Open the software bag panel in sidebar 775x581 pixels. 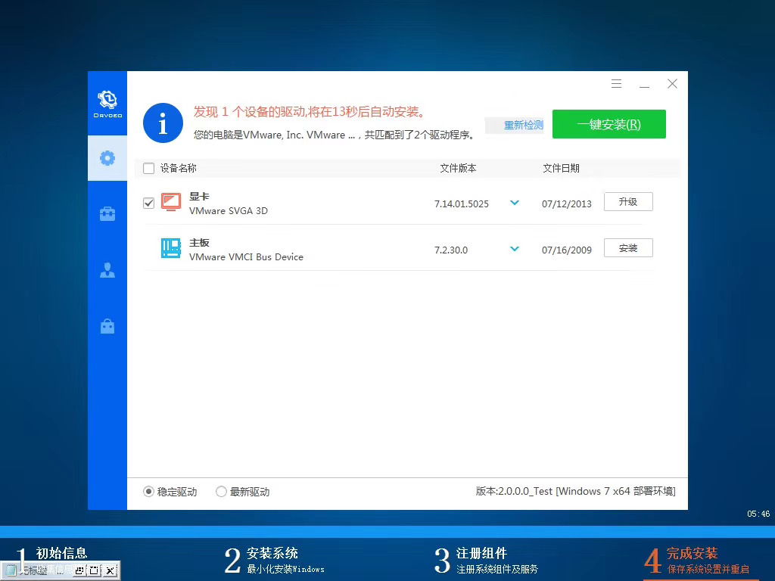107,325
